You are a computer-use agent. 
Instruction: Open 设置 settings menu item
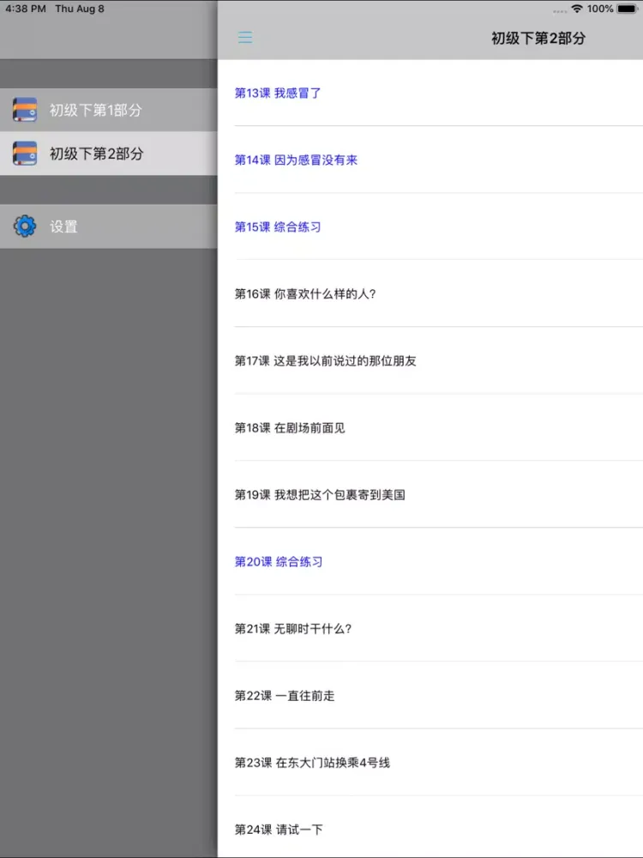pos(109,226)
